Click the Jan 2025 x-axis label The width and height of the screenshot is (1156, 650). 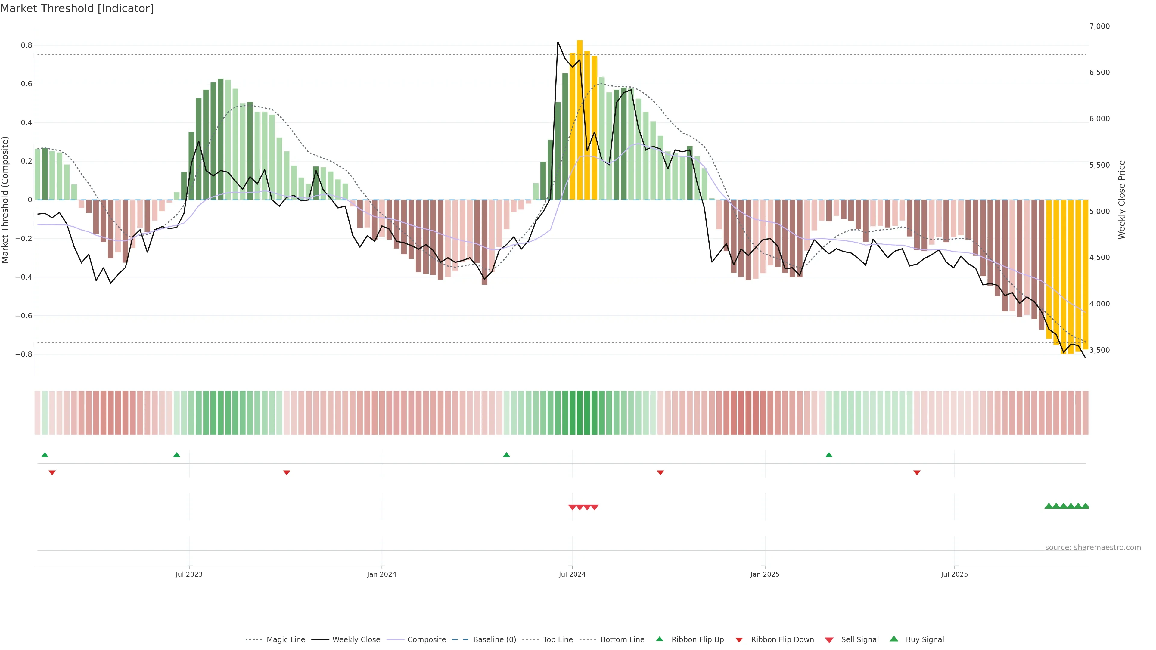pos(765,574)
